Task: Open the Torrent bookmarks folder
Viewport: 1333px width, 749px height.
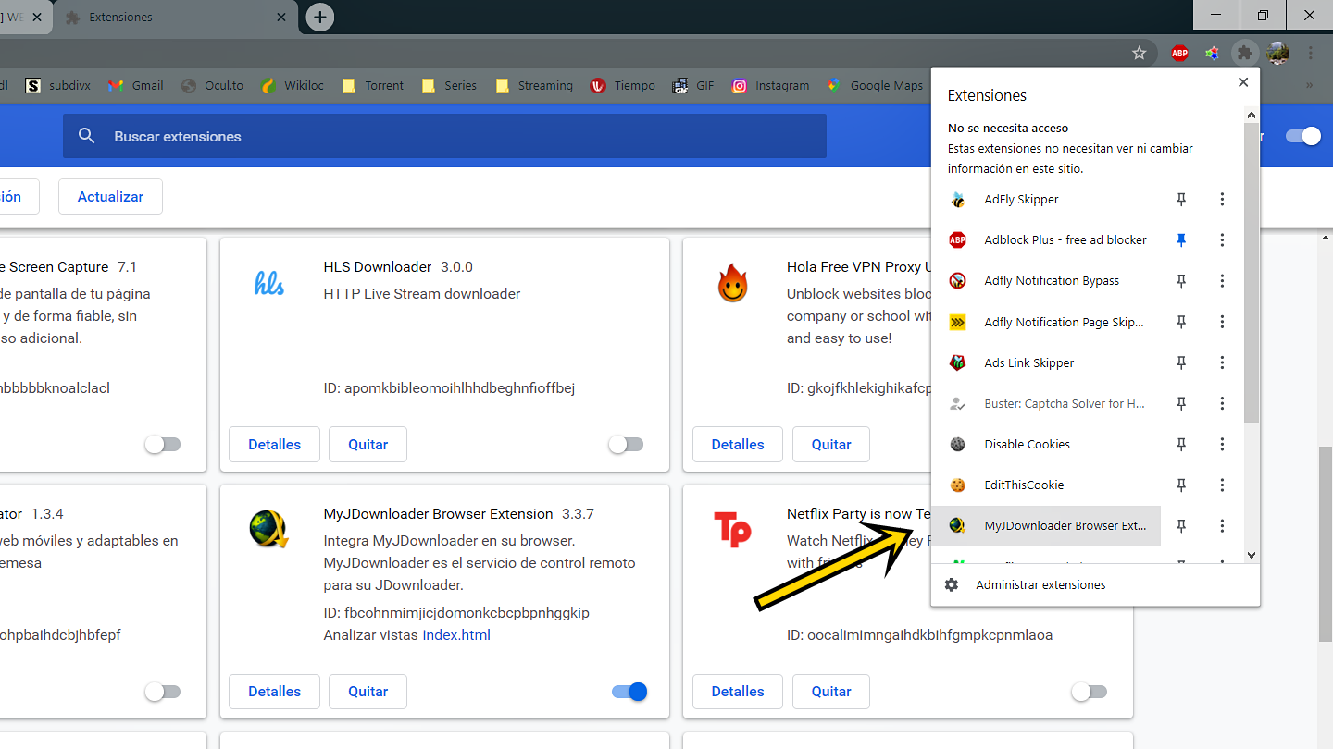Action: coord(373,85)
